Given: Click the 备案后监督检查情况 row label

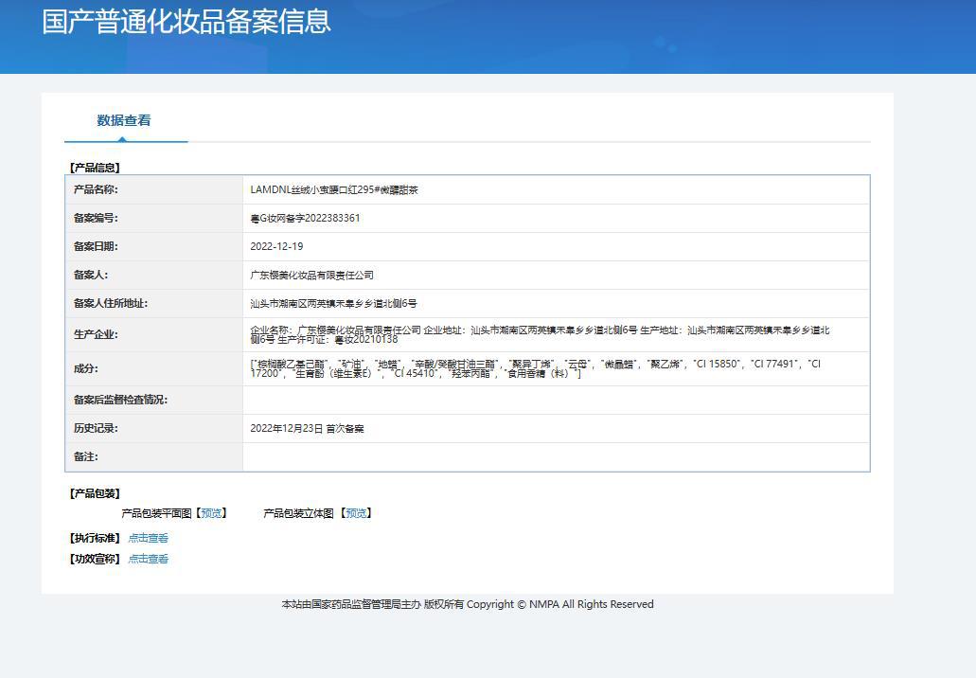Looking at the screenshot, I should point(121,400).
